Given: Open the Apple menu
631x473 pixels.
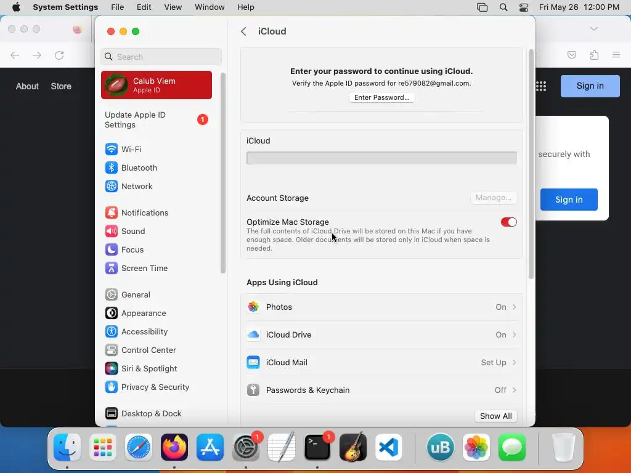Looking at the screenshot, I should coord(16,7).
